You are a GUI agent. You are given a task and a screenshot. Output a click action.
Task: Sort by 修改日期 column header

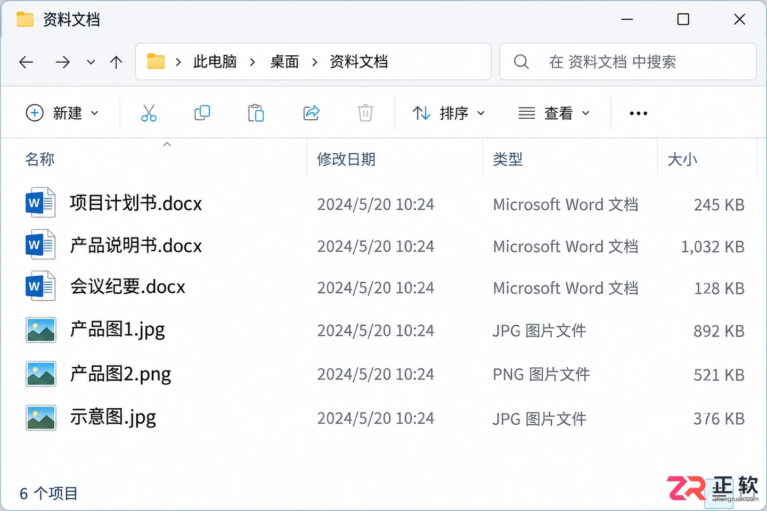pos(346,159)
